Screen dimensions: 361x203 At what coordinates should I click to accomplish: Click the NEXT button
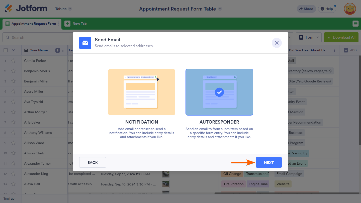pos(269,162)
